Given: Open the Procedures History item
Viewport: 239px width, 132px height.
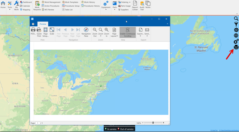Looking at the screenshot, I should (x=90, y=6).
